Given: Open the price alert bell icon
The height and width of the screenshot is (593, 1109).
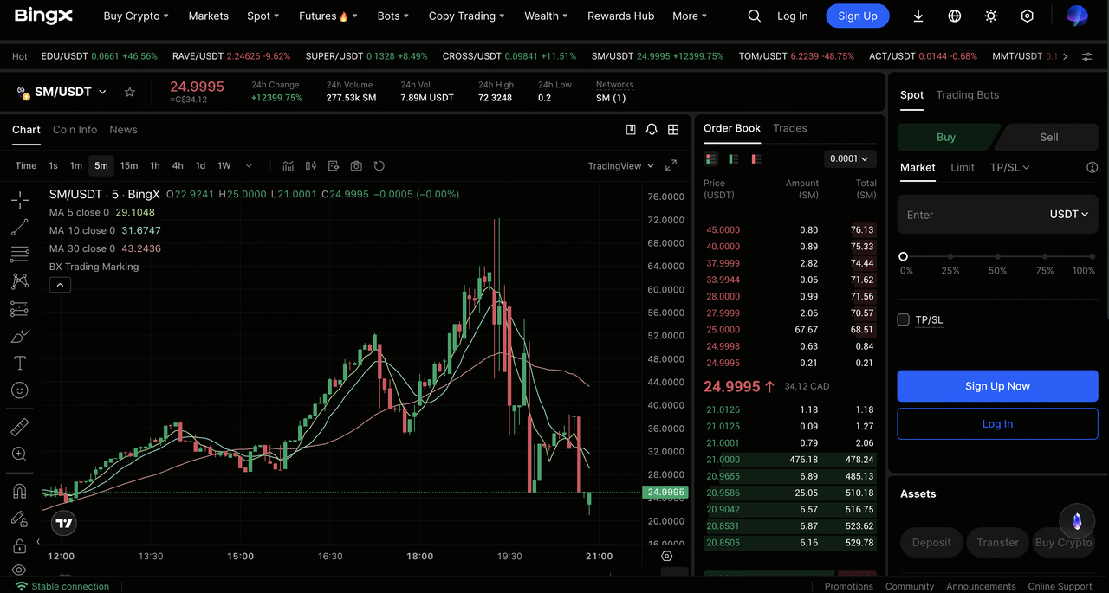Looking at the screenshot, I should (652, 130).
